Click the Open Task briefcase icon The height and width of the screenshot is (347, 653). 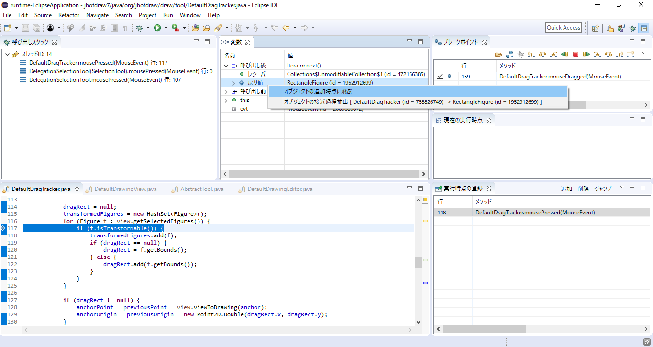point(207,28)
